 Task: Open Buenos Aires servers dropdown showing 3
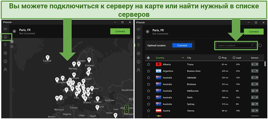(x=255, y=71)
